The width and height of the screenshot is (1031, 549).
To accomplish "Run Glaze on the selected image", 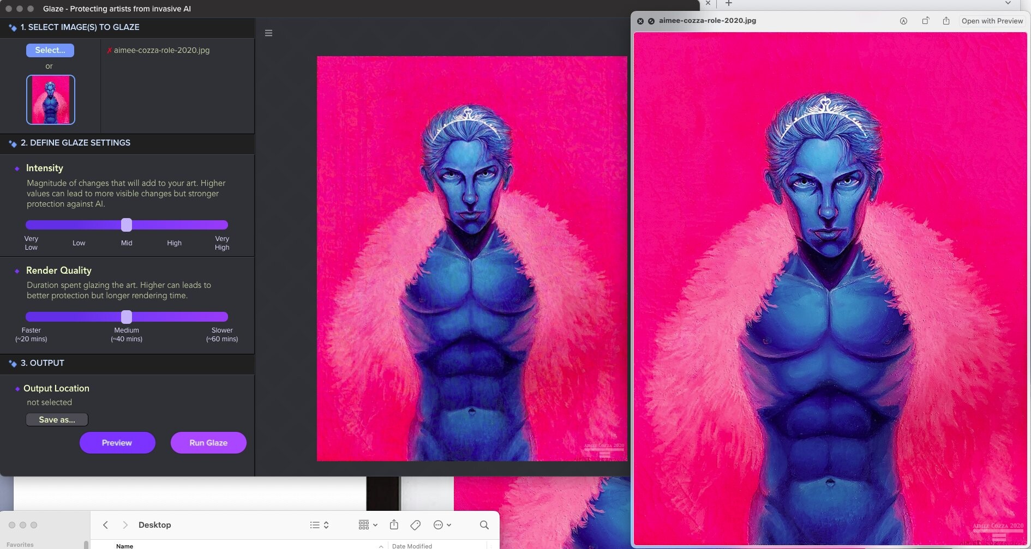I will coord(208,442).
